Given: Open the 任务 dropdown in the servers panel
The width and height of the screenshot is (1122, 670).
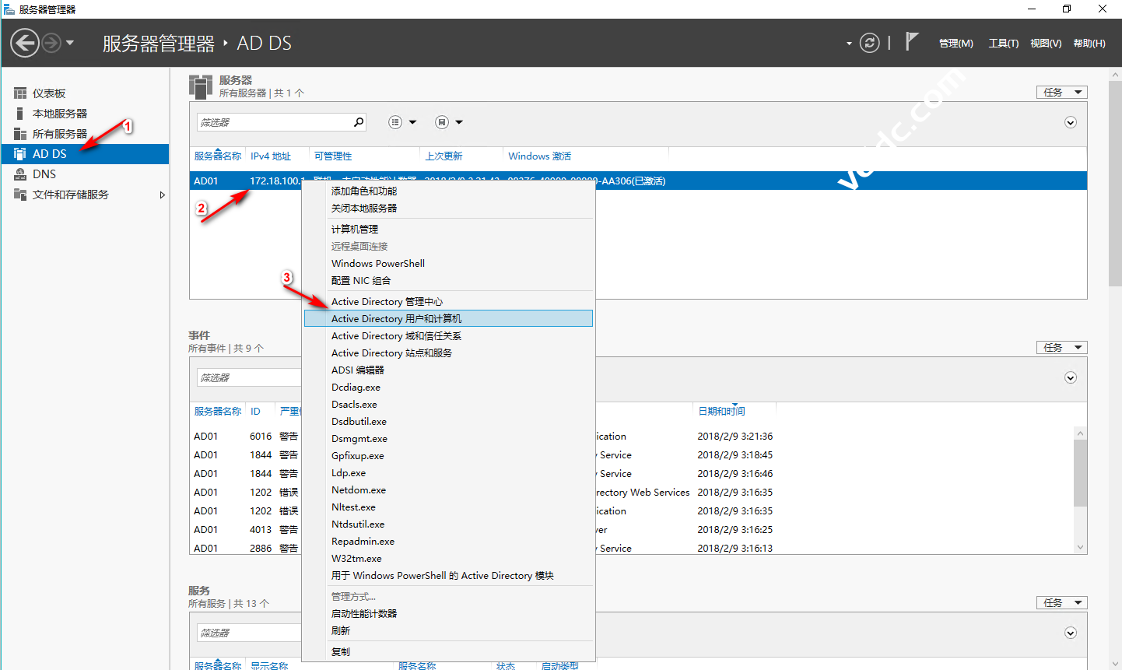Looking at the screenshot, I should (x=1061, y=92).
